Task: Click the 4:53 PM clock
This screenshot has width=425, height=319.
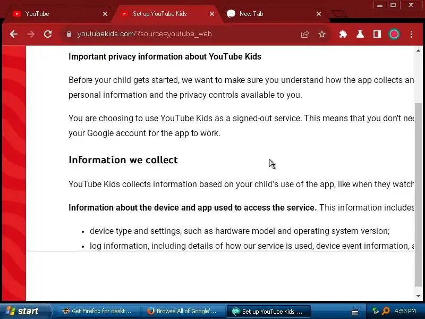Action: [x=405, y=311]
